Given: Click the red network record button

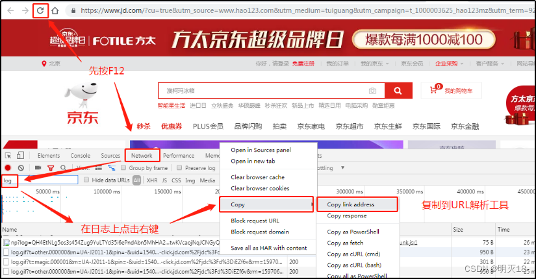Looking at the screenshot, I should coord(8,167).
